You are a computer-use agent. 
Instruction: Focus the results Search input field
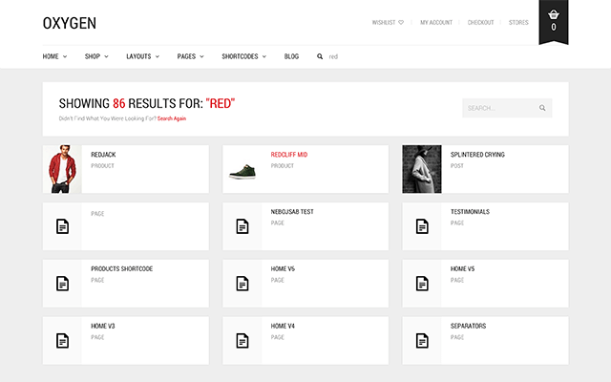coord(496,108)
